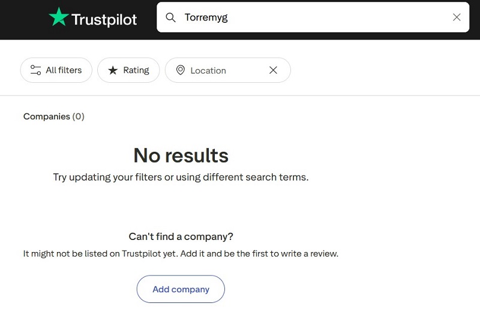480x312 pixels.
Task: Click empty black header area left of logo
Action: [x=23, y=19]
